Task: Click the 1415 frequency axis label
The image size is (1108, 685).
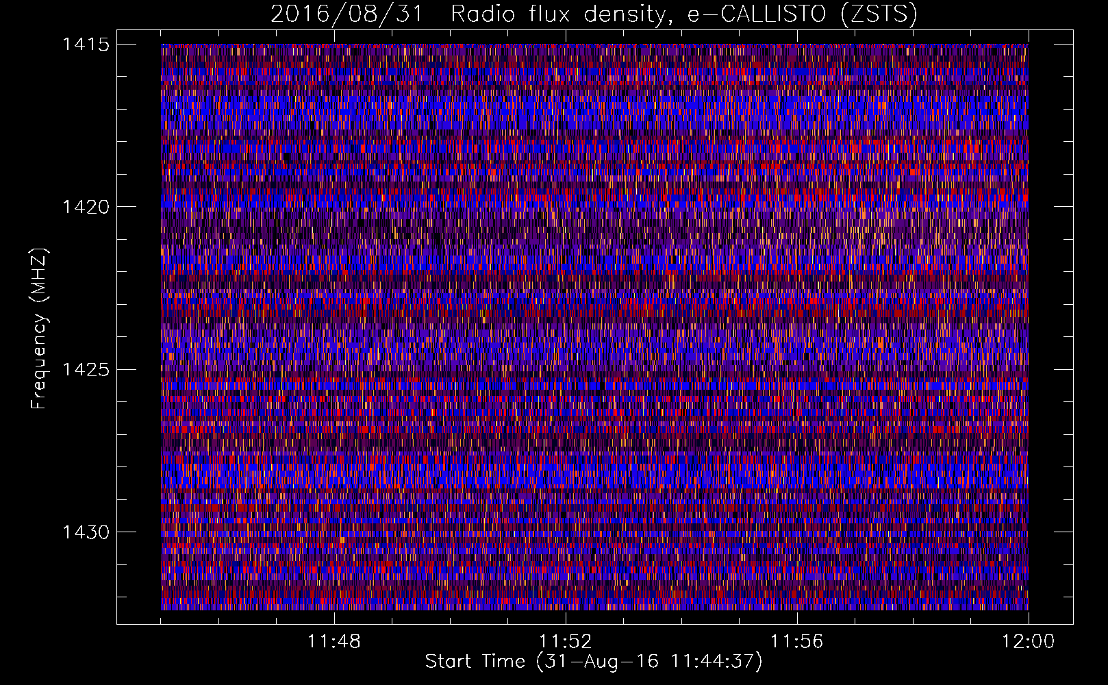Action: coord(86,45)
